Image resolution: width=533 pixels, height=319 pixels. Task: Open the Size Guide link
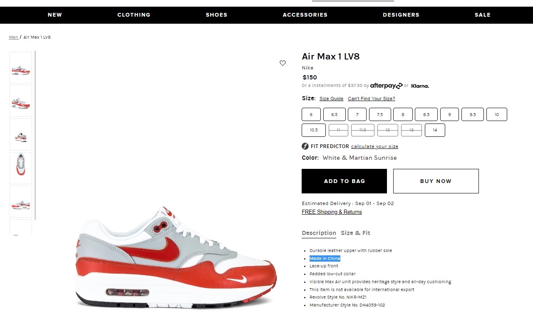[331, 99]
